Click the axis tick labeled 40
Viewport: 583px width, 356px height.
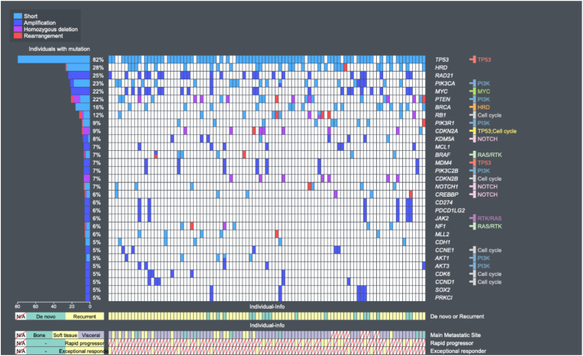click(x=53, y=306)
